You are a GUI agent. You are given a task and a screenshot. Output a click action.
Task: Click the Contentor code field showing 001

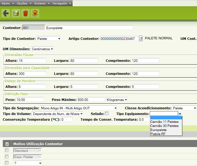pos(34,28)
